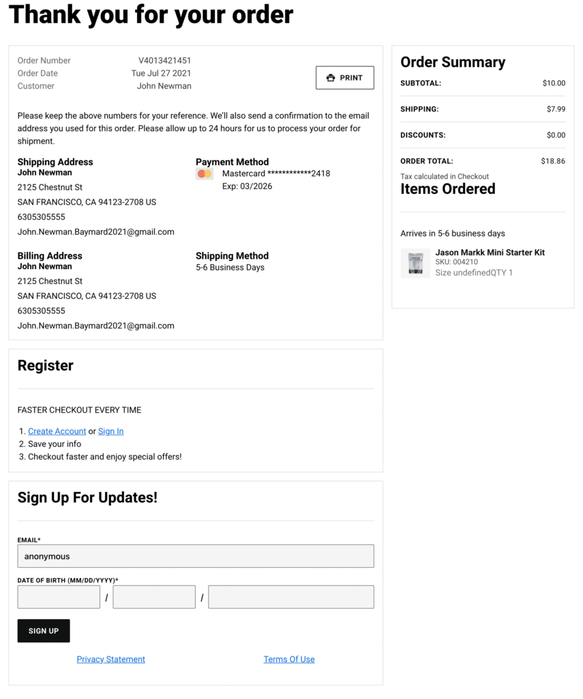Click the email address in Billing Address
The image size is (583, 699).
click(x=95, y=326)
